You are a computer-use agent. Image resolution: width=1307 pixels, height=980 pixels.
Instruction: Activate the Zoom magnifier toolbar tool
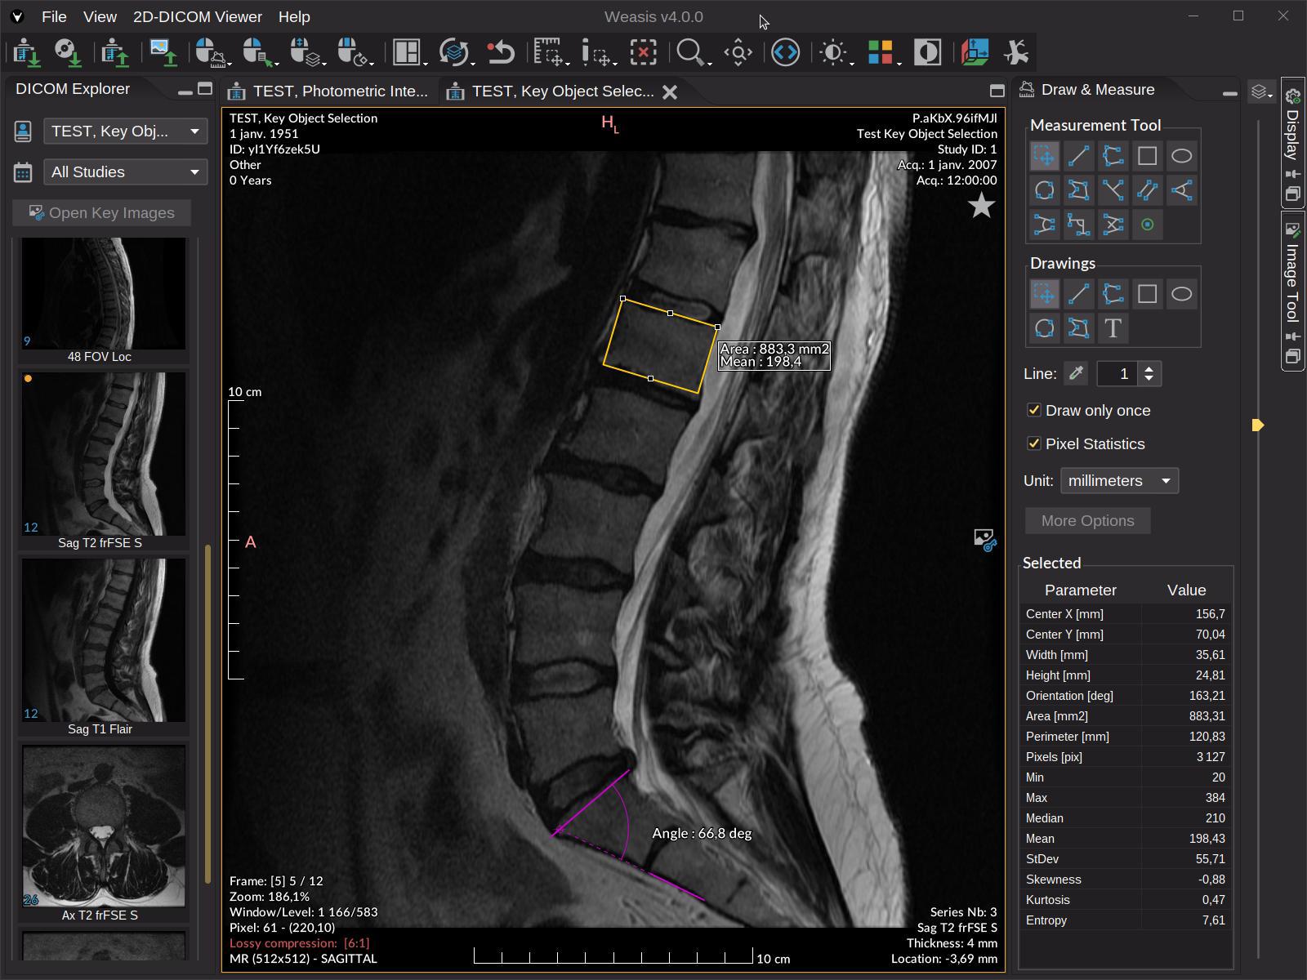point(690,52)
